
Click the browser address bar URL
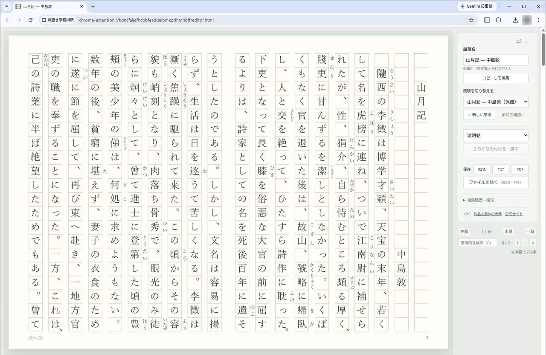click(146, 20)
